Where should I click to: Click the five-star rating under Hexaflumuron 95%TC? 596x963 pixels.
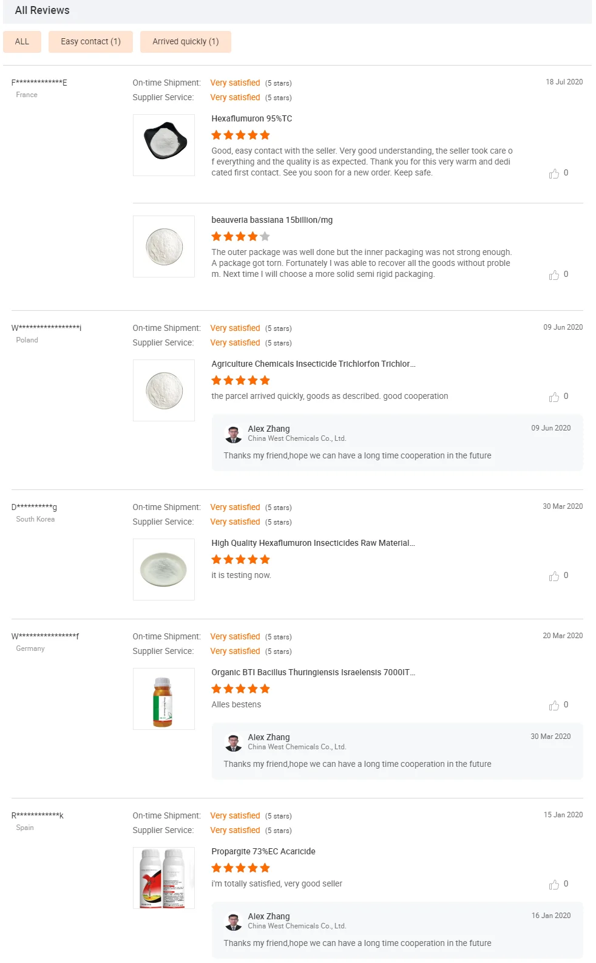click(240, 135)
